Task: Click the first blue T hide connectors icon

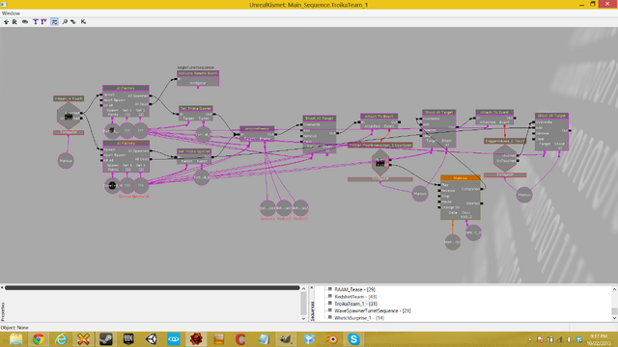Action: [36, 22]
